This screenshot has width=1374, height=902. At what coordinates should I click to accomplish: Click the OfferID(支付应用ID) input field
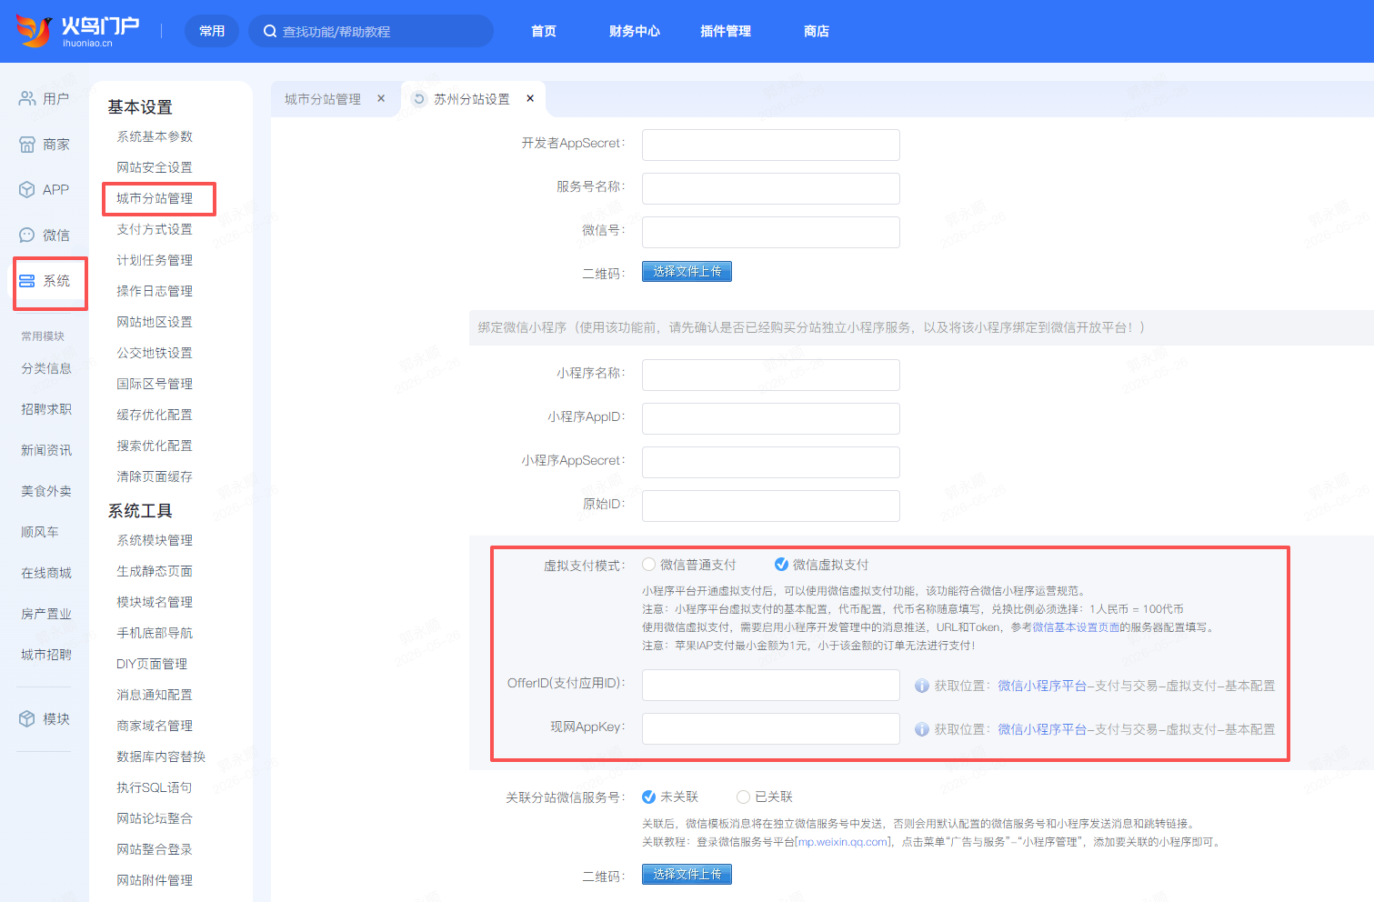coord(771,685)
